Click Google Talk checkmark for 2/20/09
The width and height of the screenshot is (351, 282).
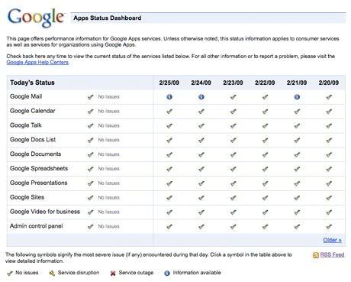click(329, 125)
